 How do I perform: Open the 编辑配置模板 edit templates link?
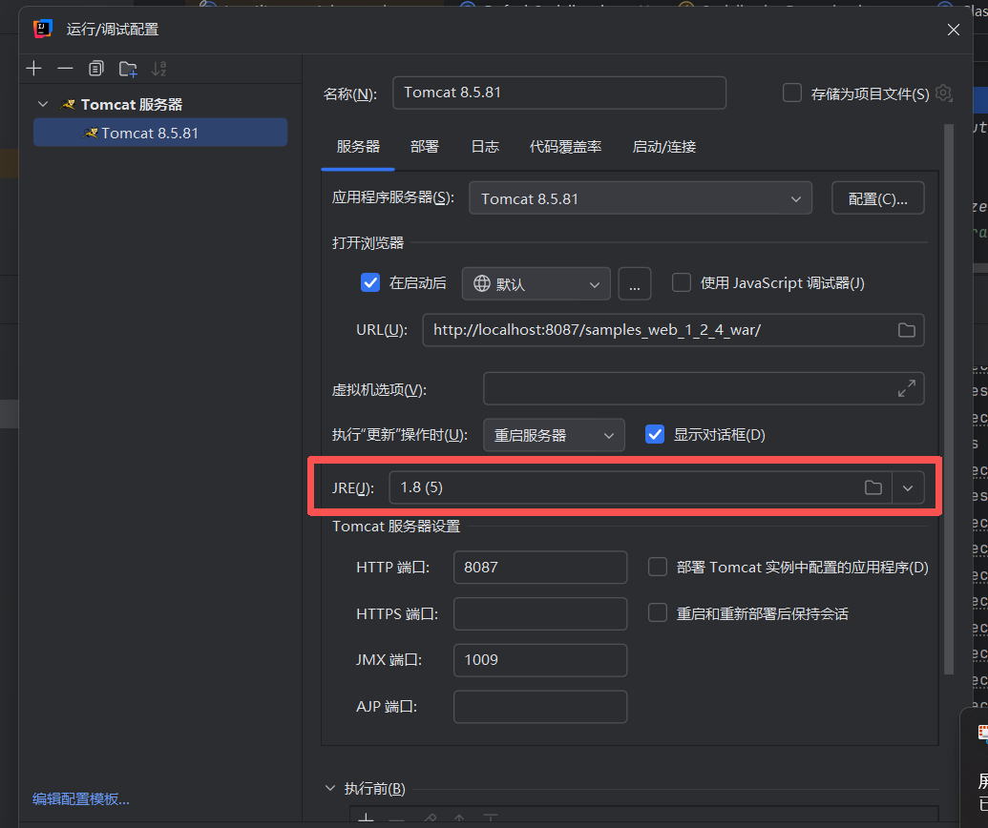click(x=81, y=798)
